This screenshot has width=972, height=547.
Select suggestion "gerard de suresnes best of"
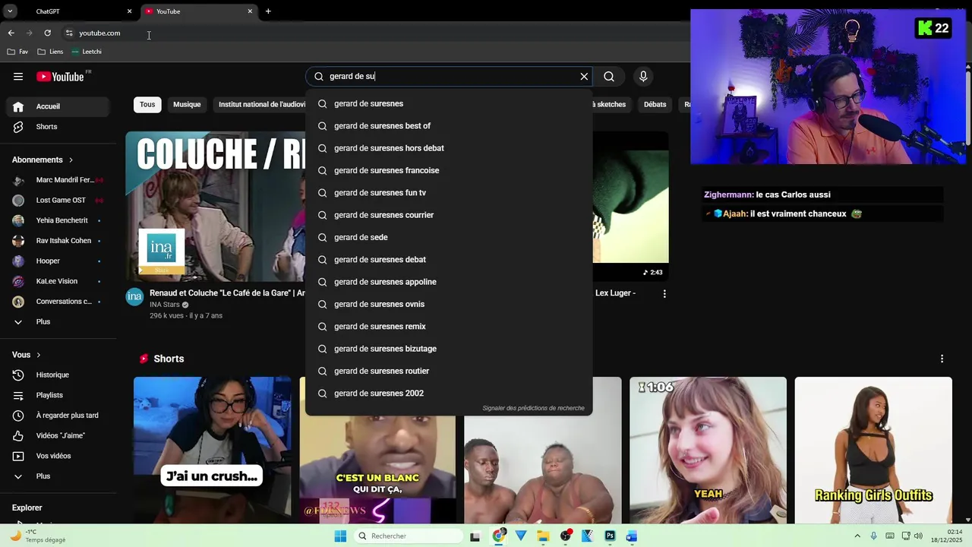pyautogui.click(x=449, y=126)
